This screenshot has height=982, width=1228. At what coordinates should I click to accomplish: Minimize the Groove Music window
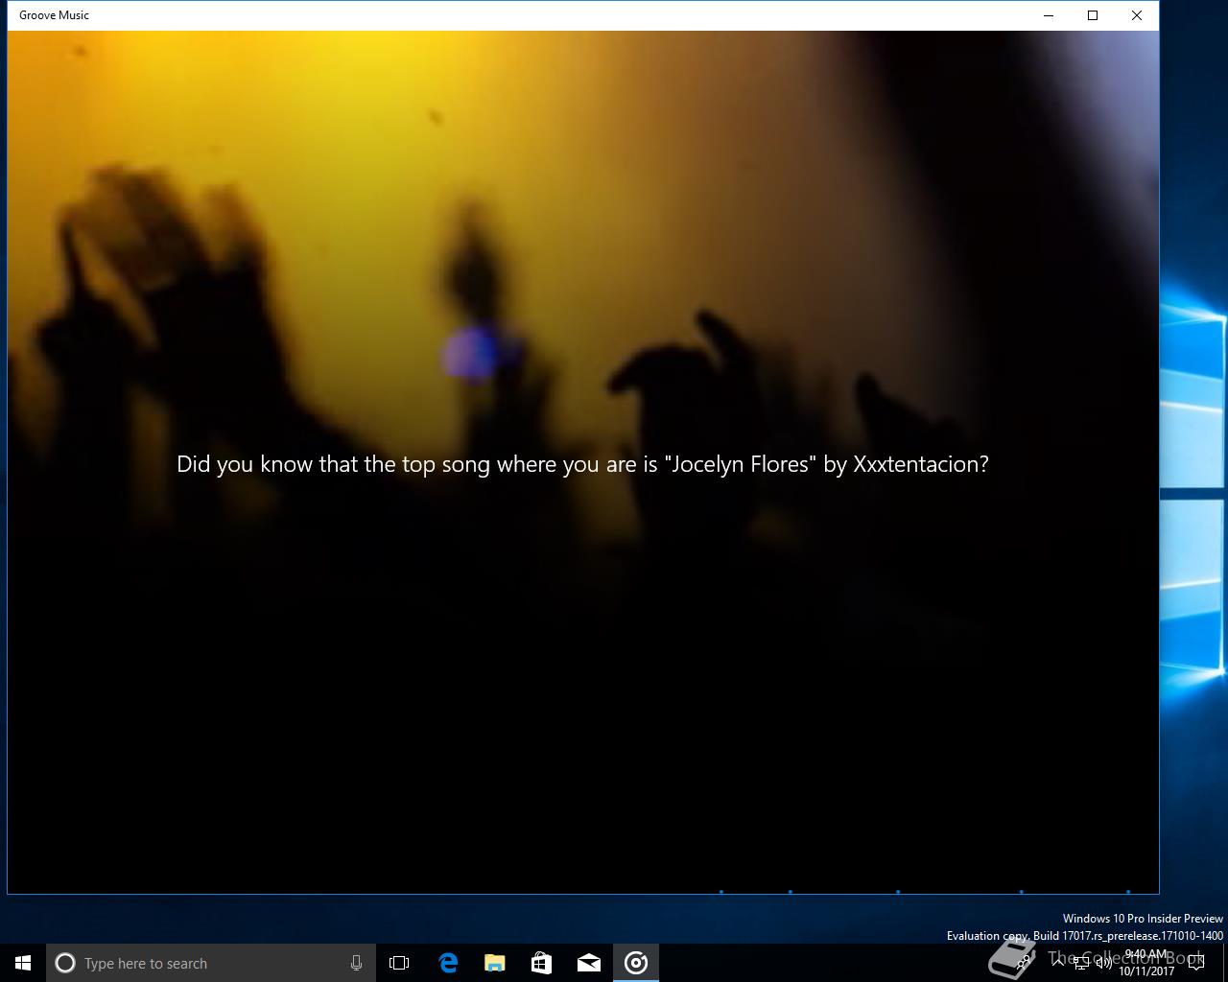1049,15
